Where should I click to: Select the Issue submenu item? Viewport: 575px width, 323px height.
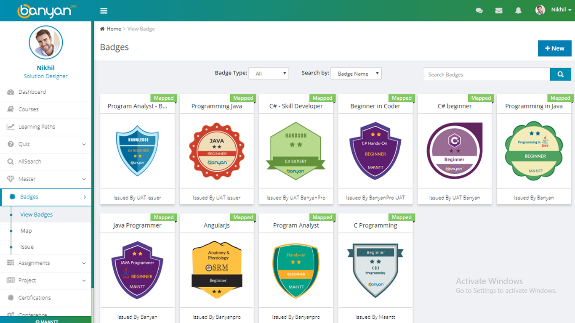tap(45, 247)
